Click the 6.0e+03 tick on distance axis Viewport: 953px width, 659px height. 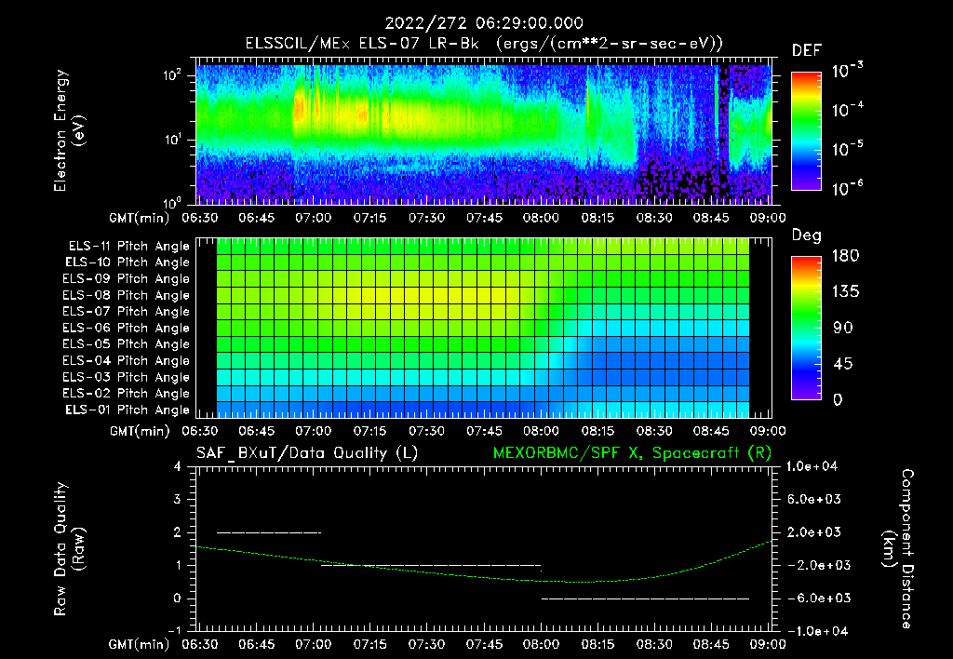[x=814, y=500]
